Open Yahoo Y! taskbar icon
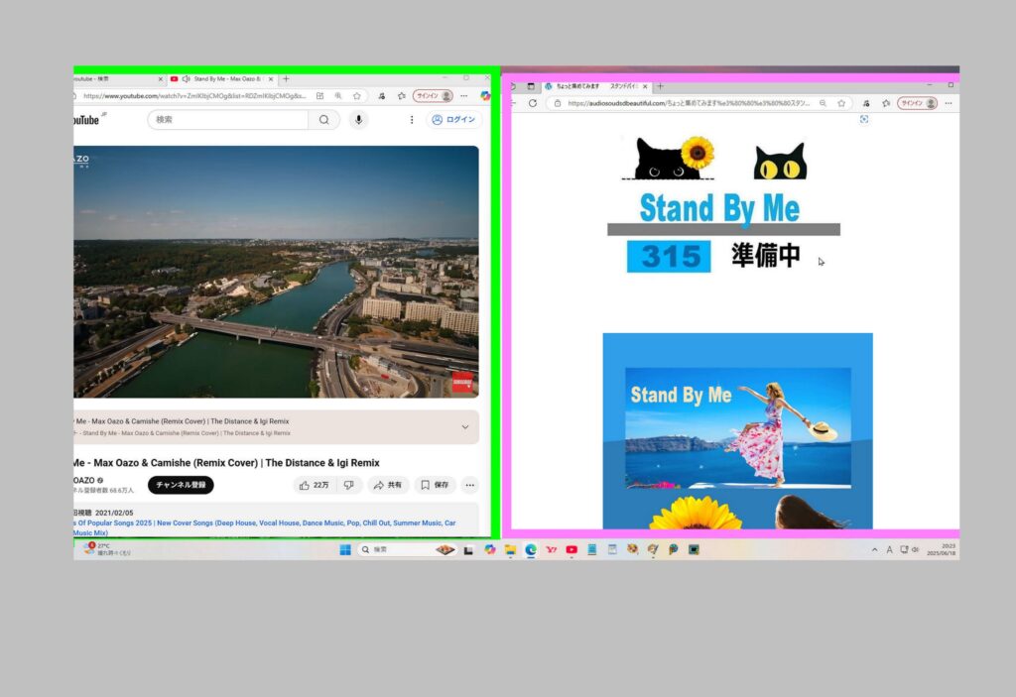This screenshot has width=1016, height=697. click(x=552, y=550)
